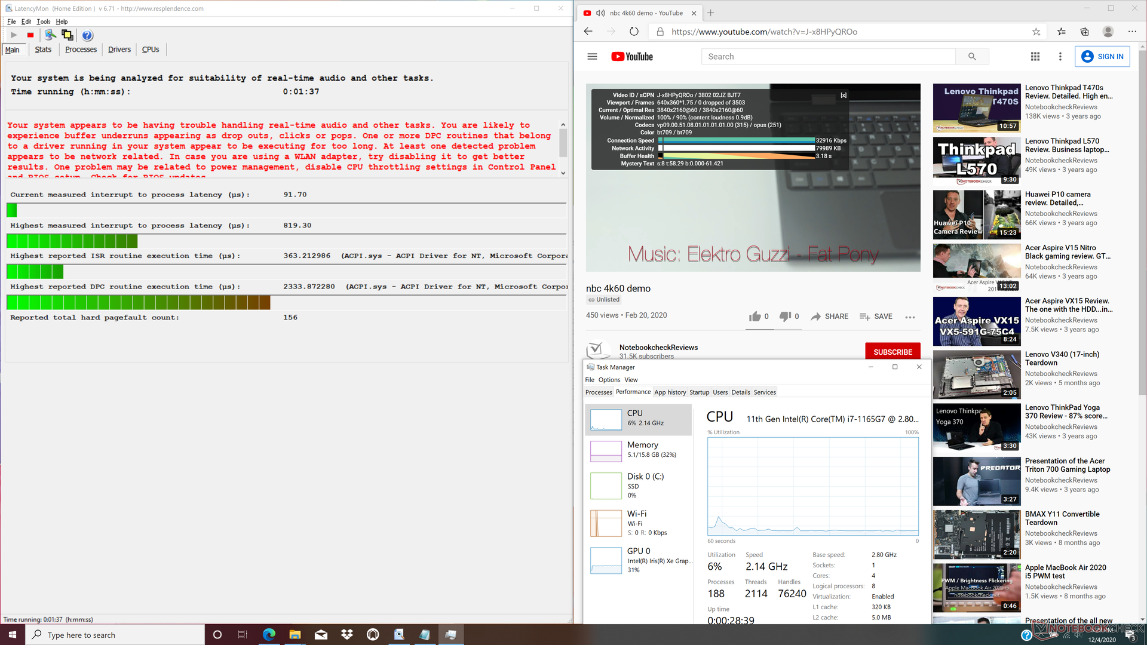The width and height of the screenshot is (1147, 645).
Task: Open a new browser tab
Action: (x=711, y=13)
